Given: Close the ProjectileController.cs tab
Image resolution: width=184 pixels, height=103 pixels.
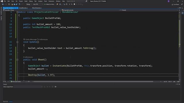Looking at the screenshot, I should pyautogui.click(x=18, y=8).
